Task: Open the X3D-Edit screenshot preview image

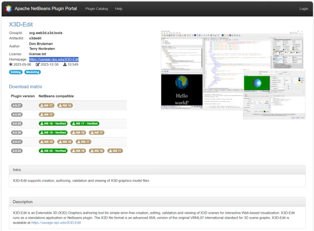Action: [x=233, y=74]
